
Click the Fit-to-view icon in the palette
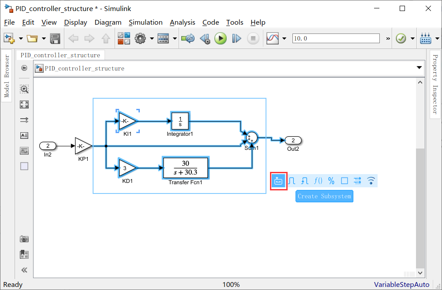pyautogui.click(x=24, y=104)
